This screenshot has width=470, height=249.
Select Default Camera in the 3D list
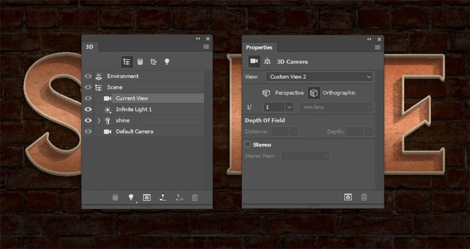[x=134, y=132]
